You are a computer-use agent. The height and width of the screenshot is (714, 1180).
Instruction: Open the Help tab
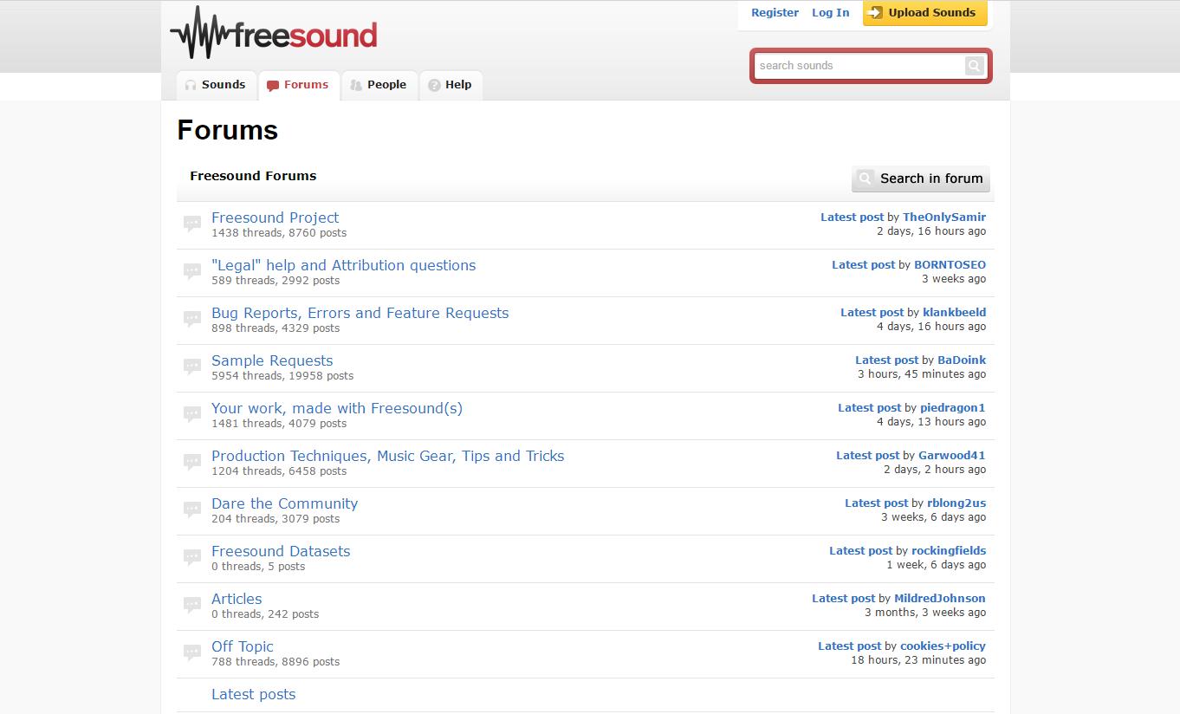tap(451, 85)
